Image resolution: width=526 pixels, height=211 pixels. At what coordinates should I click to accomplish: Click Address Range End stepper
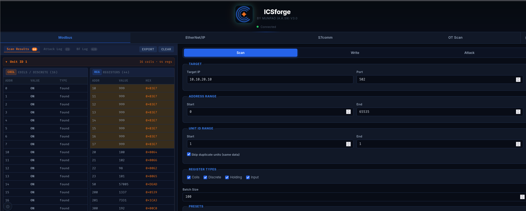pyautogui.click(x=518, y=112)
